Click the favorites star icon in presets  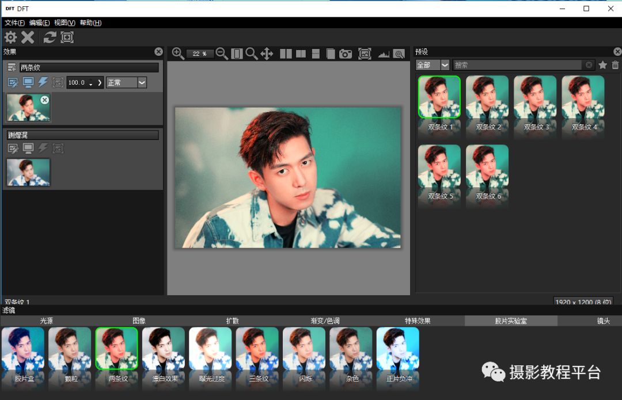(602, 64)
